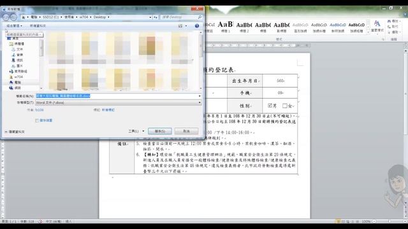Open the address bar history dropdown
Viewport: 408px width, 229px height.
pos(150,17)
